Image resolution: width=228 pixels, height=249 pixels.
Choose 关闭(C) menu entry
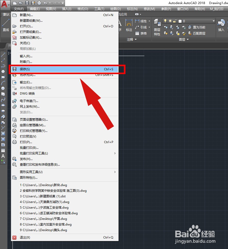(65, 43)
